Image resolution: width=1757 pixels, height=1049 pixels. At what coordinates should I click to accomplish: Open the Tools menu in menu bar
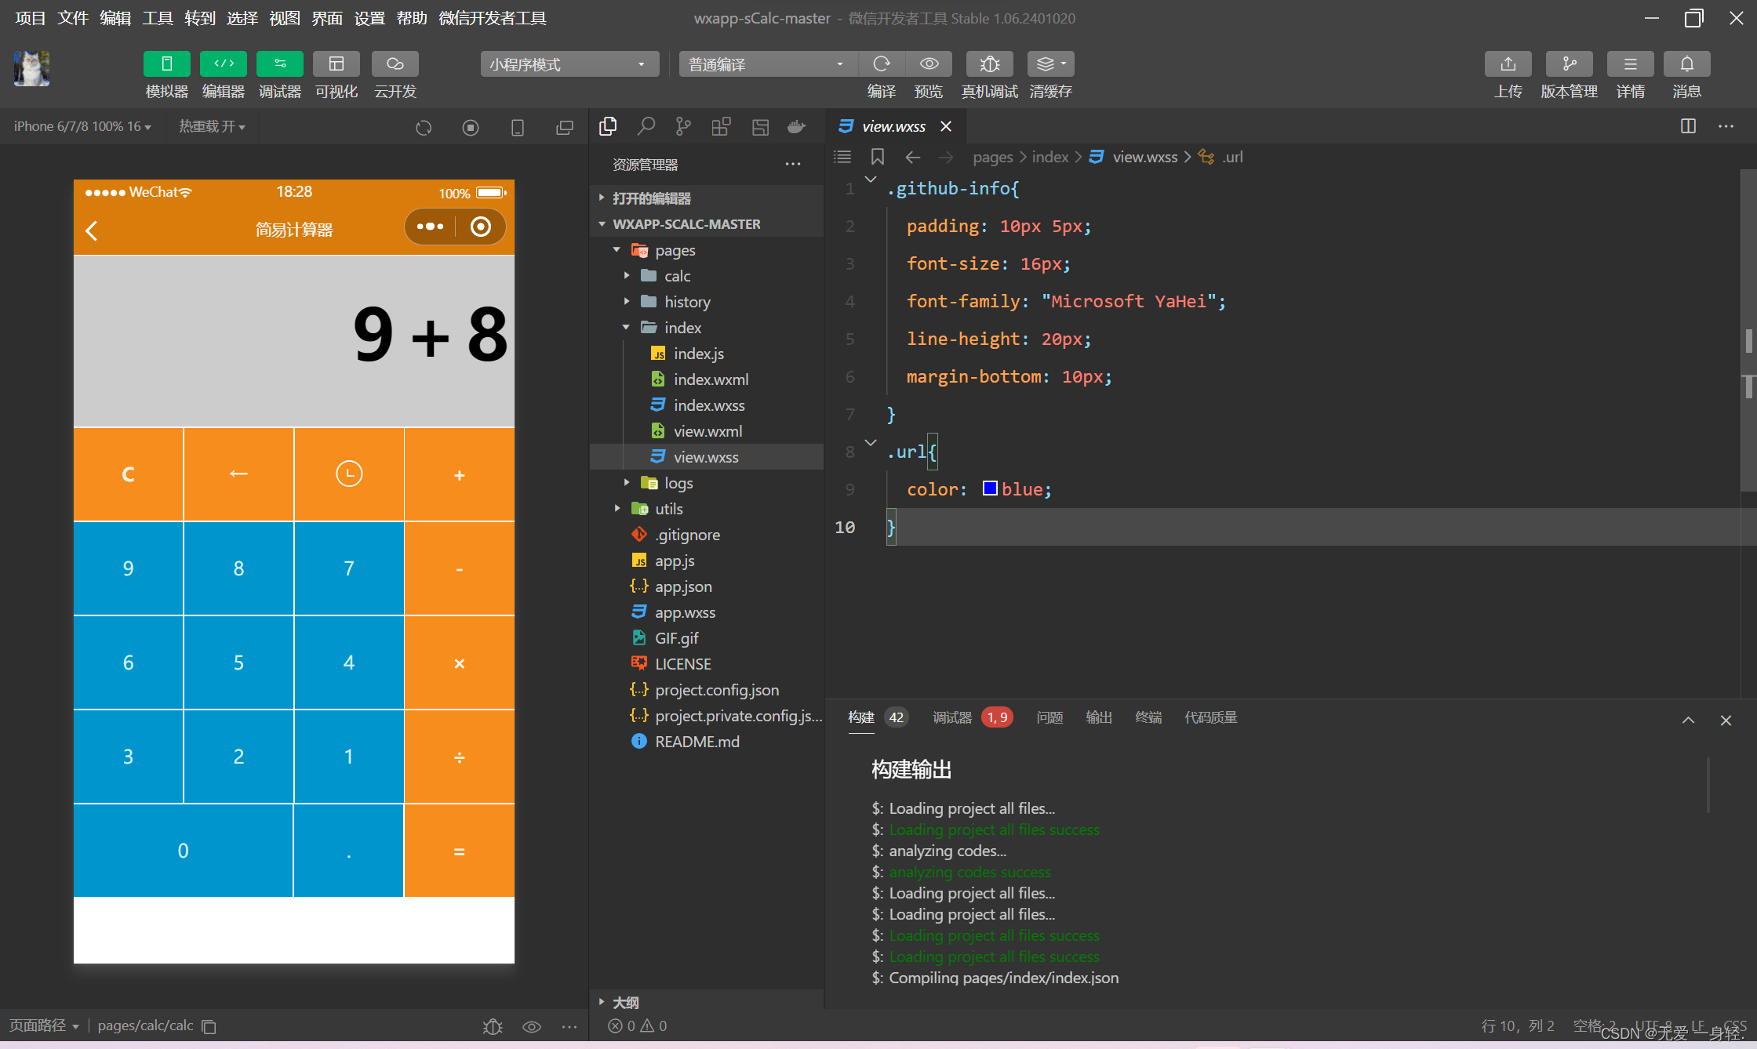click(x=157, y=18)
